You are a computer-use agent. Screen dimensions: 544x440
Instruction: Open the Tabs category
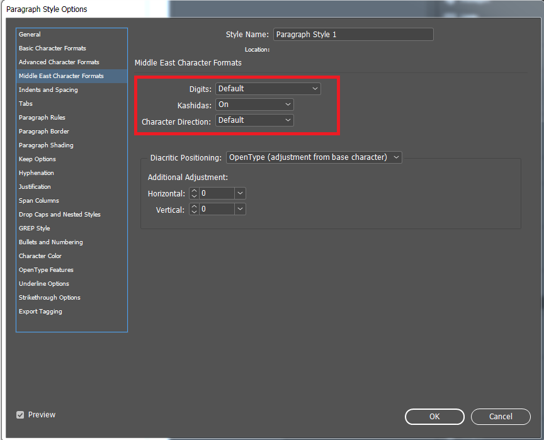click(72, 104)
